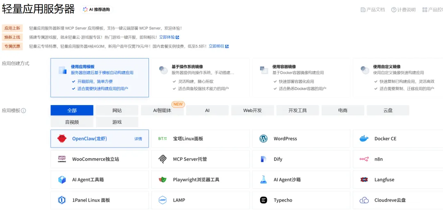Click the BT panel logo icon

click(162, 139)
